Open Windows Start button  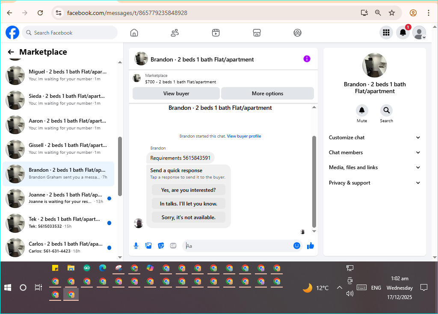8,288
